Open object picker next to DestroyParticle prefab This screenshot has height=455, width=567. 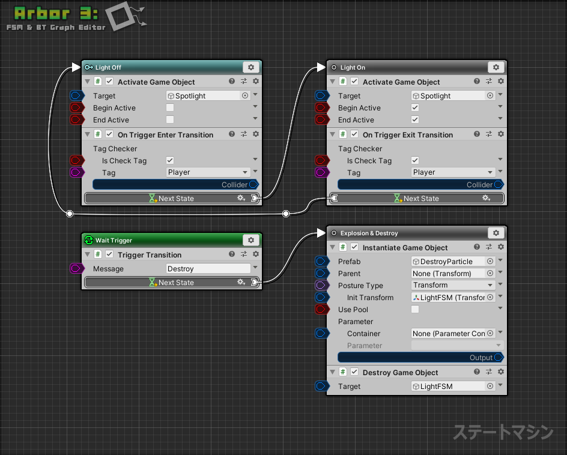[490, 261]
